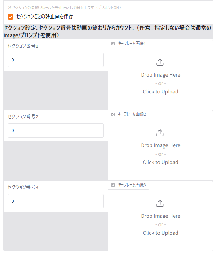This screenshot has height=254, width=217.
Task: Click image icon beside キーフレーム画像1 label
Action: click(113, 44)
